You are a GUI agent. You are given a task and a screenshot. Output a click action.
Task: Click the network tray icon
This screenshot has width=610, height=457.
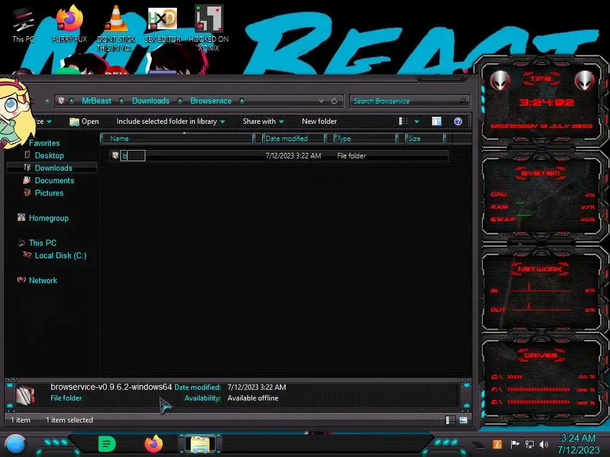coord(529,444)
